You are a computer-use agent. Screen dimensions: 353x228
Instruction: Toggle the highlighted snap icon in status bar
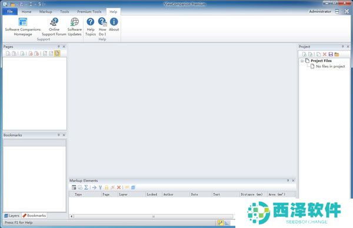(221, 223)
